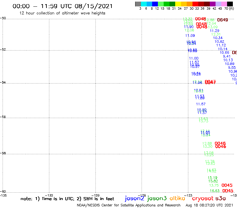This screenshot has height=208, width=237.
Task: Click the 'NOAA/NESDIS Center for Satellite Applications and Research' credit
Action: [129, 205]
